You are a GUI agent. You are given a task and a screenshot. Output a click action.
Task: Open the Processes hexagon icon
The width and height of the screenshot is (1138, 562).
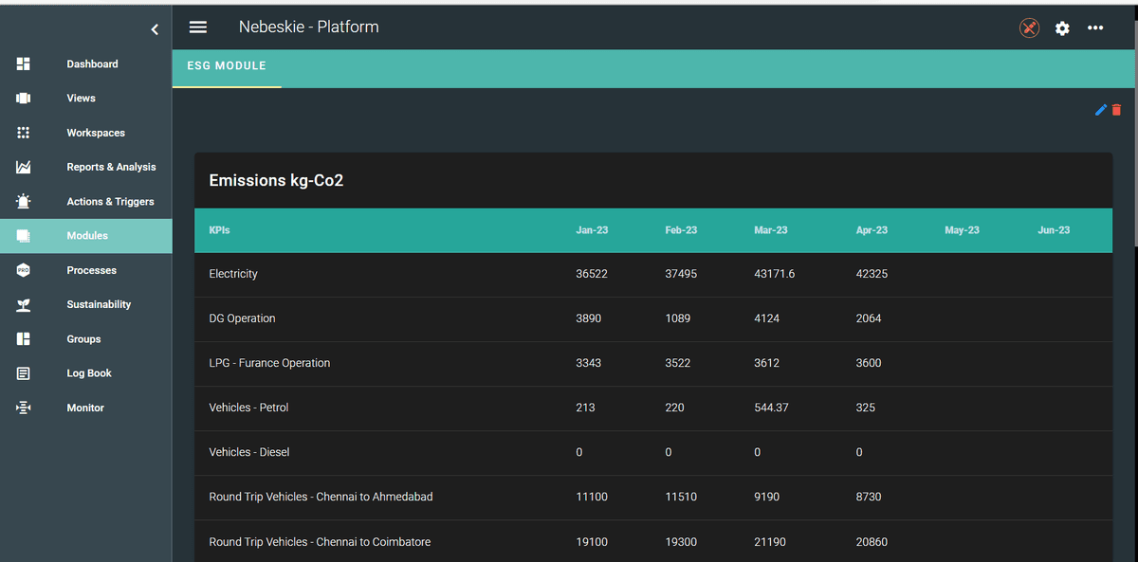coord(24,270)
